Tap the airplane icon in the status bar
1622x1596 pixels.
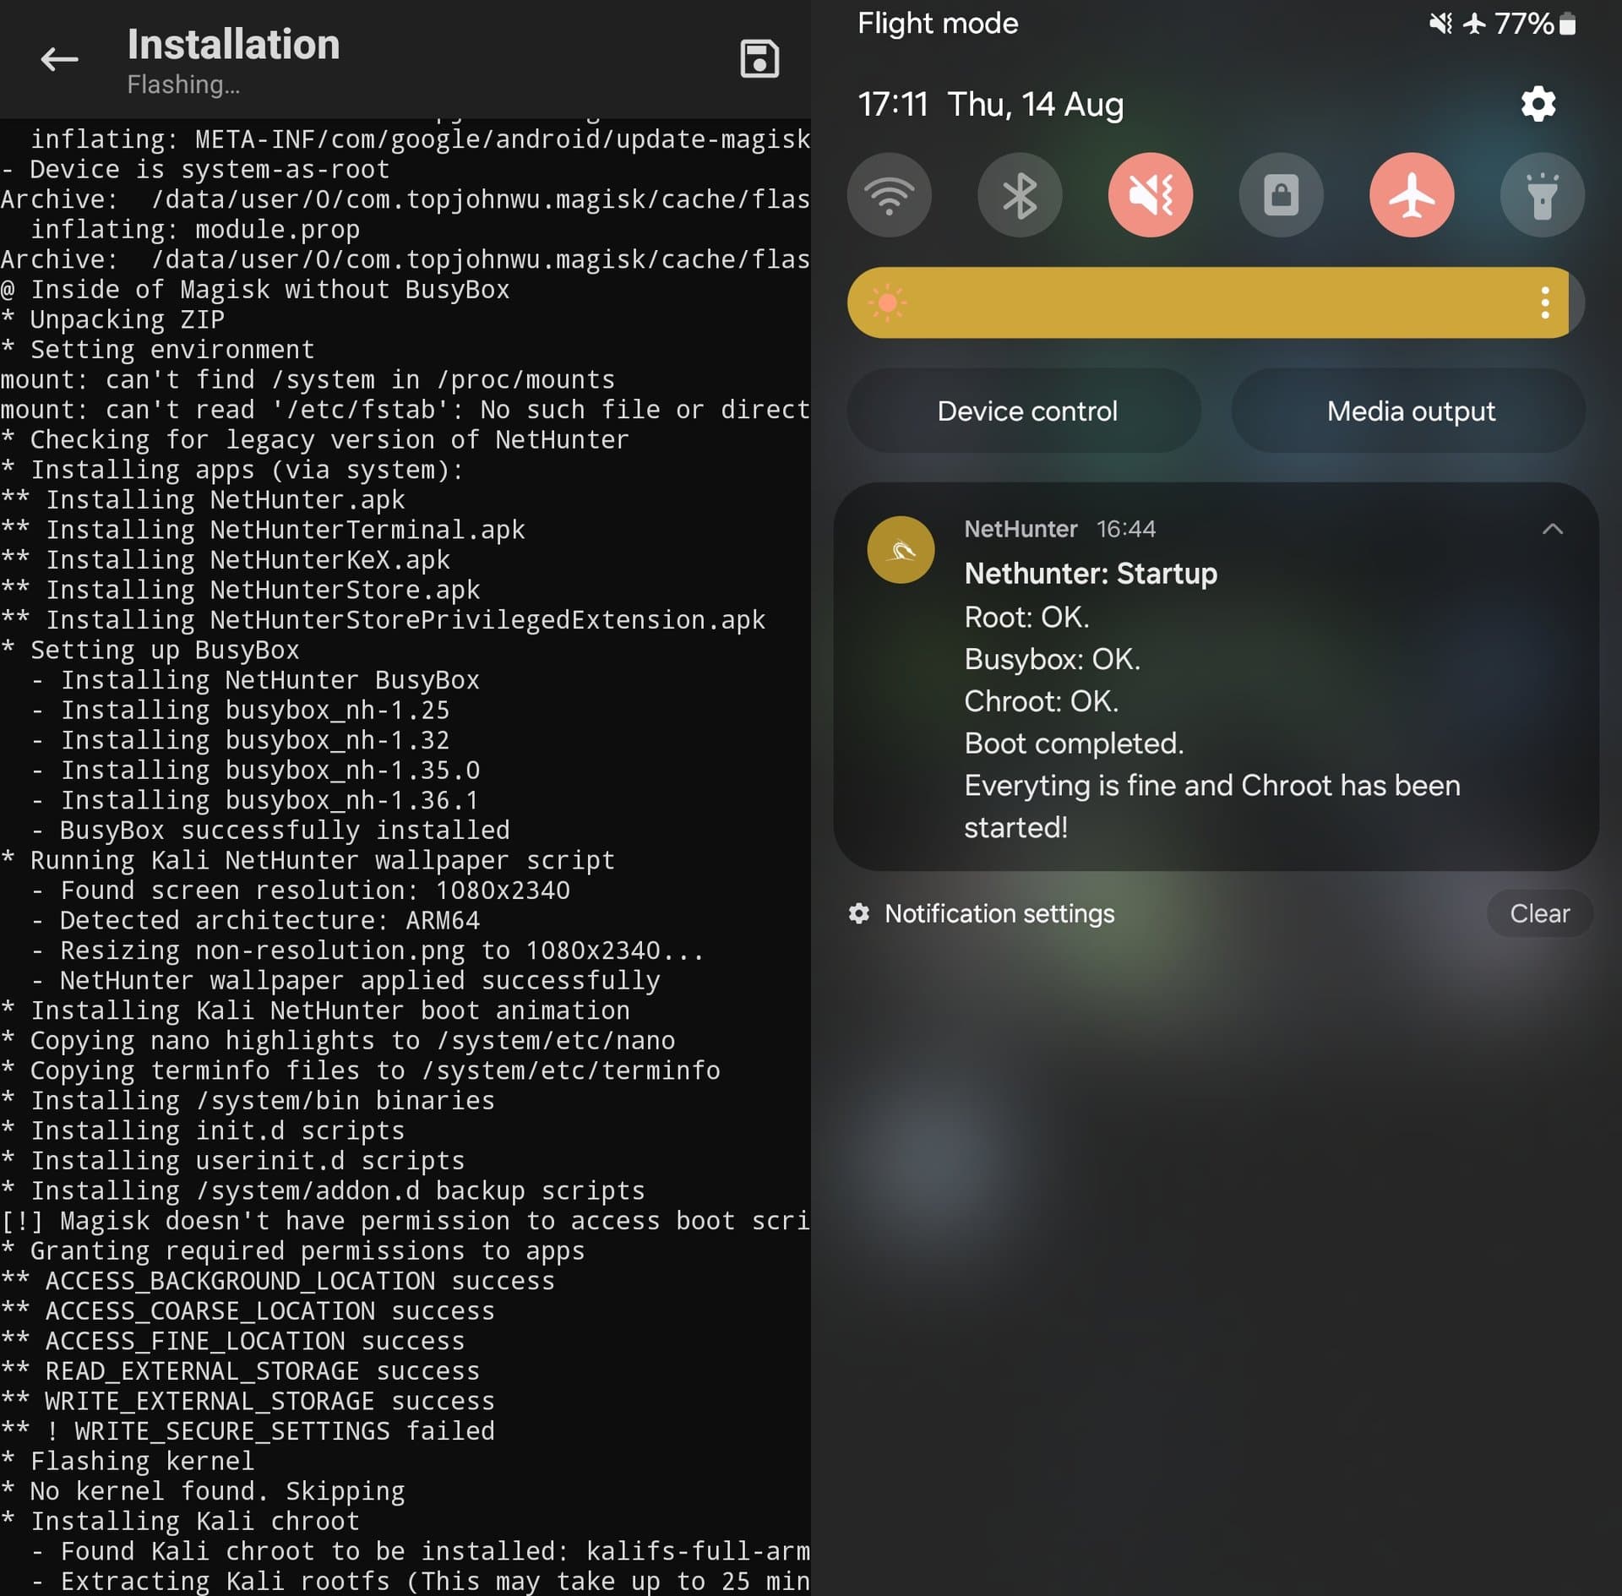point(1474,24)
